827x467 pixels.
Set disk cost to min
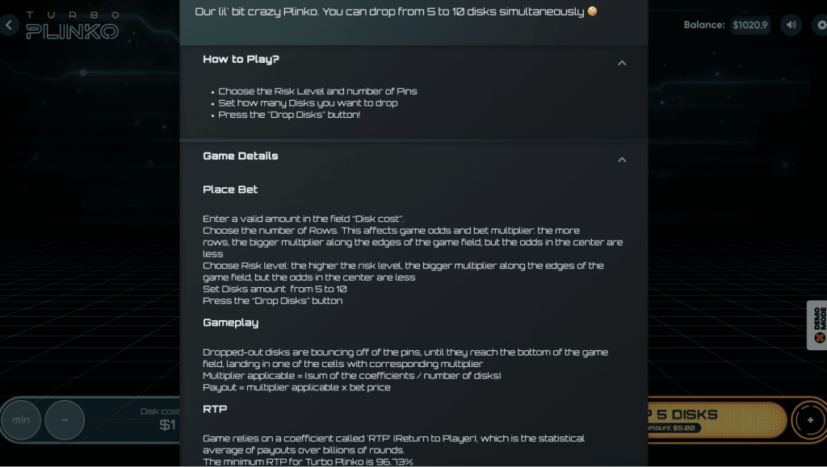21,420
